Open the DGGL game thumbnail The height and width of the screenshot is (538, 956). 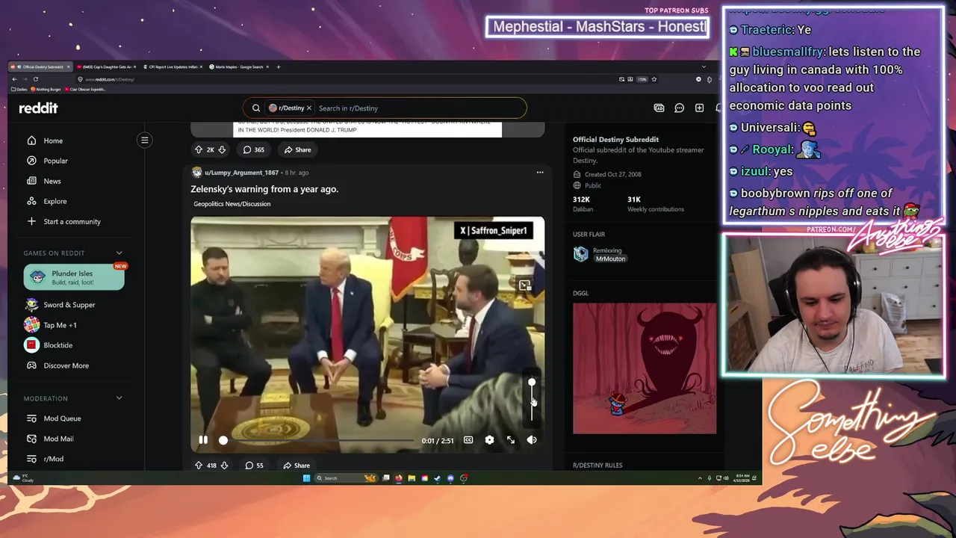click(x=645, y=368)
